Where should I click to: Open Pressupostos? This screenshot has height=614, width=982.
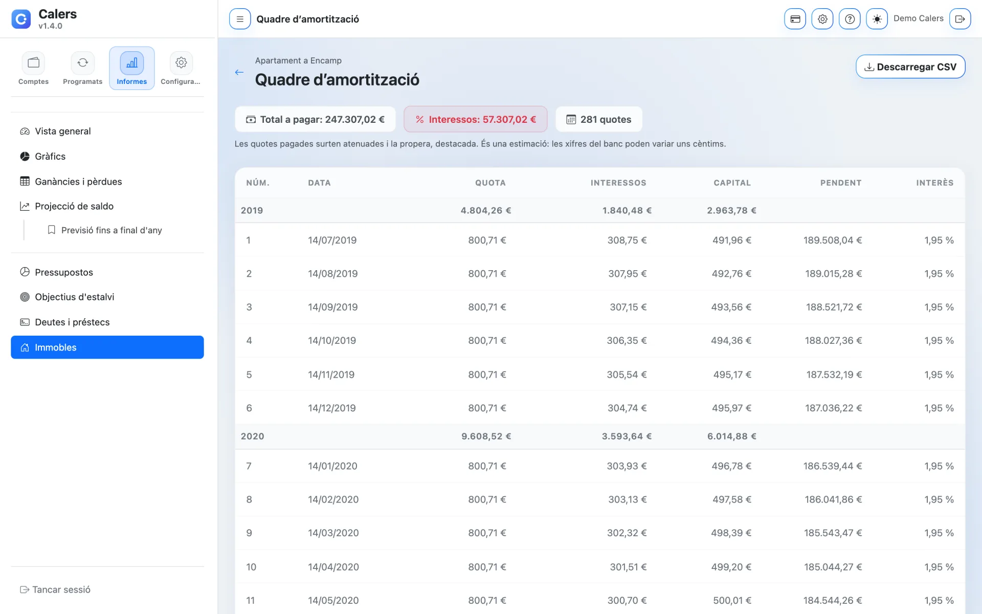pyautogui.click(x=107, y=272)
